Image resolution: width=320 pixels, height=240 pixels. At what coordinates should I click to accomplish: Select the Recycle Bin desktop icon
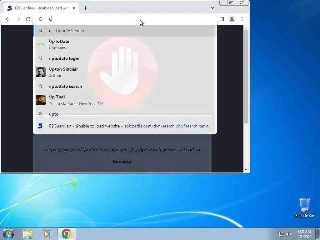pos(304,207)
